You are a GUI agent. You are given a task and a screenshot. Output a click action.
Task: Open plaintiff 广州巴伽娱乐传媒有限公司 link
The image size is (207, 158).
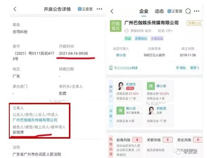(35, 120)
